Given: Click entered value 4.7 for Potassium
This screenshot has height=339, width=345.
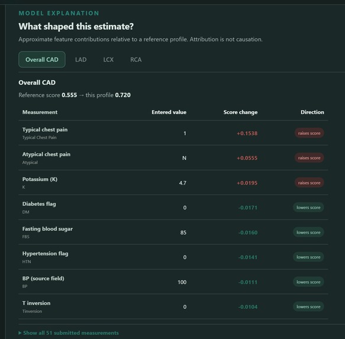Looking at the screenshot, I should [183, 183].
